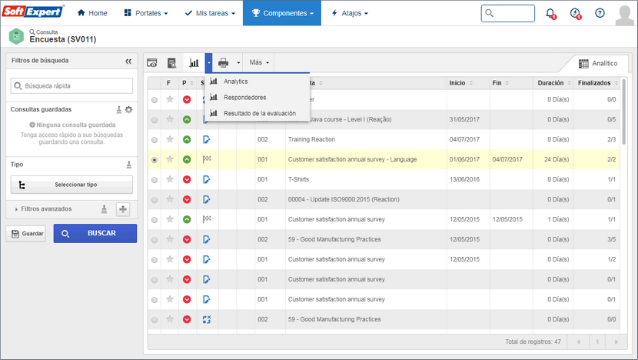Click the top global search box
The width and height of the screenshot is (638, 360).
(x=508, y=13)
